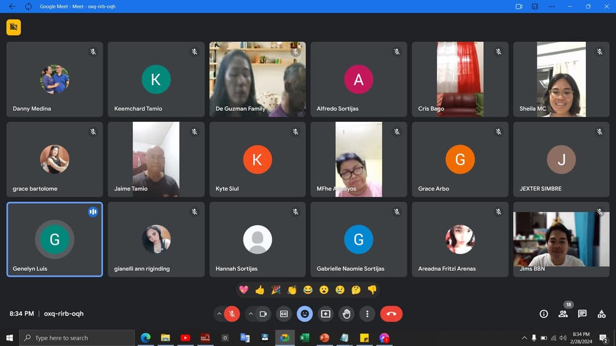Click the yellow presentation-off badge icon

pyautogui.click(x=14, y=27)
